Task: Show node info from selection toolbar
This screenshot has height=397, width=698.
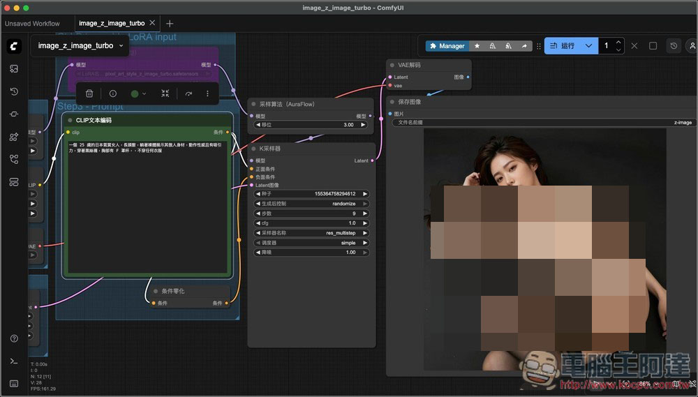Action: 112,93
